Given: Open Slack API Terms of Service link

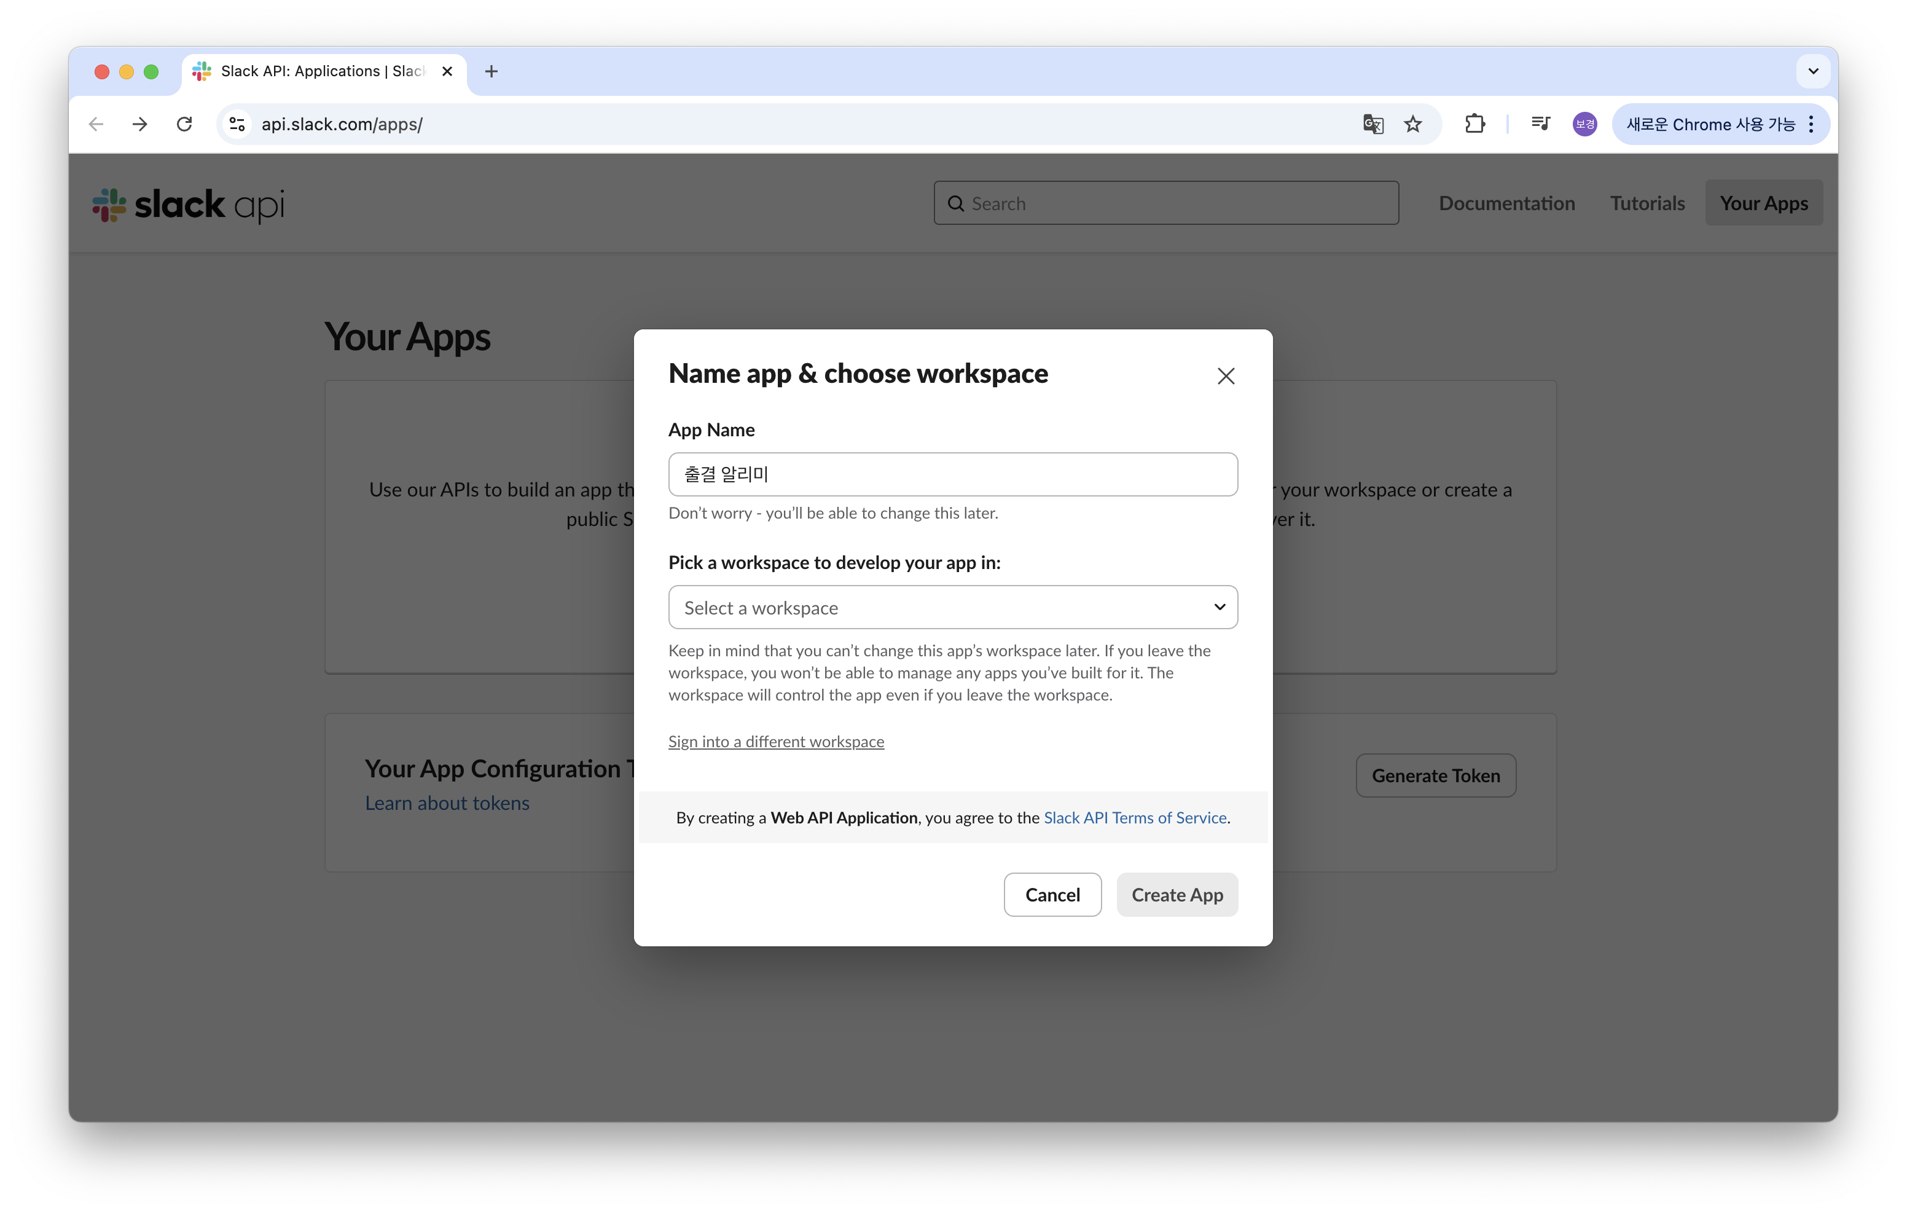Looking at the screenshot, I should pos(1134,818).
